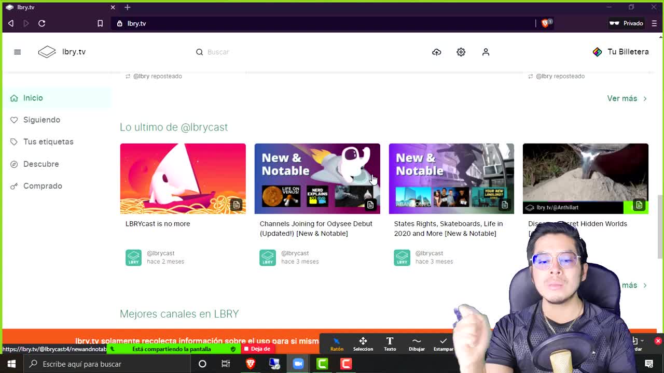
Task: Select the lbry.tv browser tab
Action: [61, 7]
